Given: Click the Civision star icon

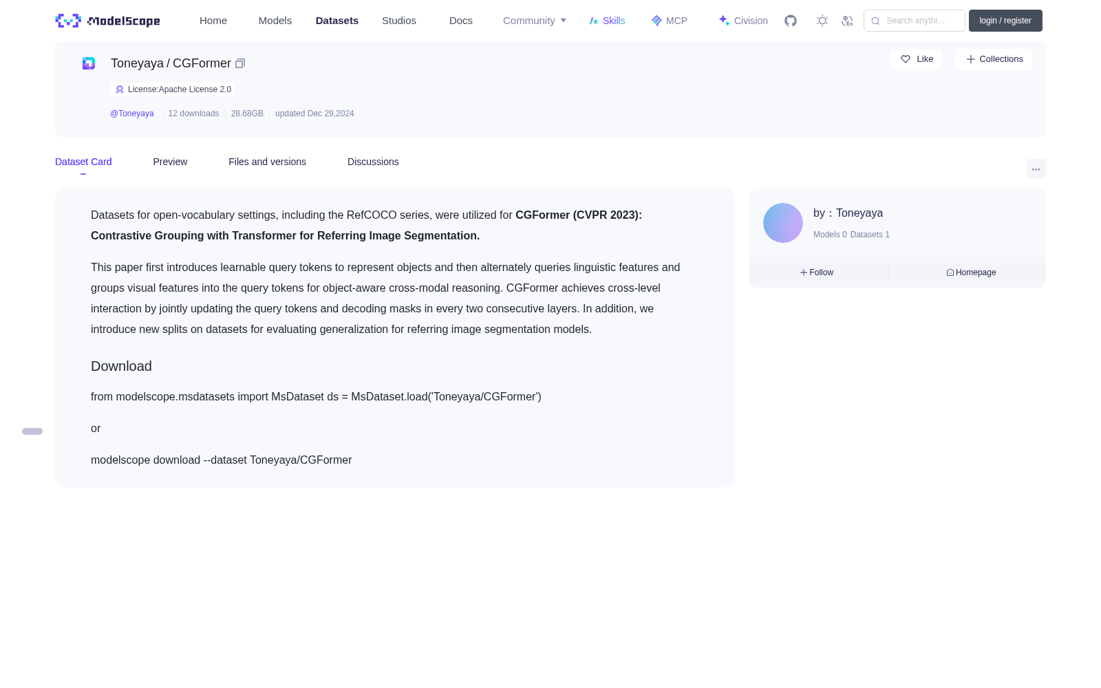Looking at the screenshot, I should (724, 21).
